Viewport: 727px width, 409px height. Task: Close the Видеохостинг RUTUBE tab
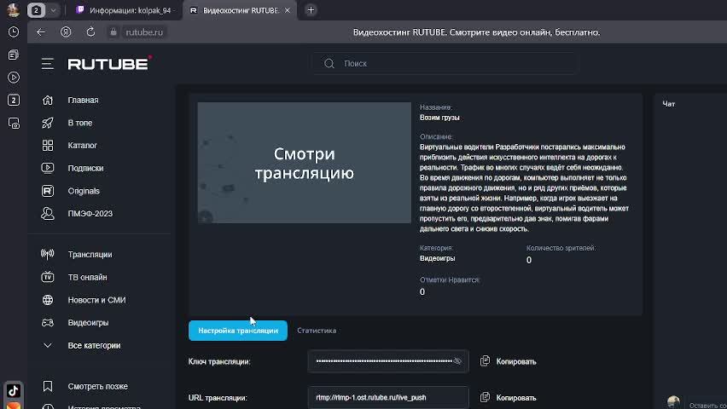click(x=288, y=10)
